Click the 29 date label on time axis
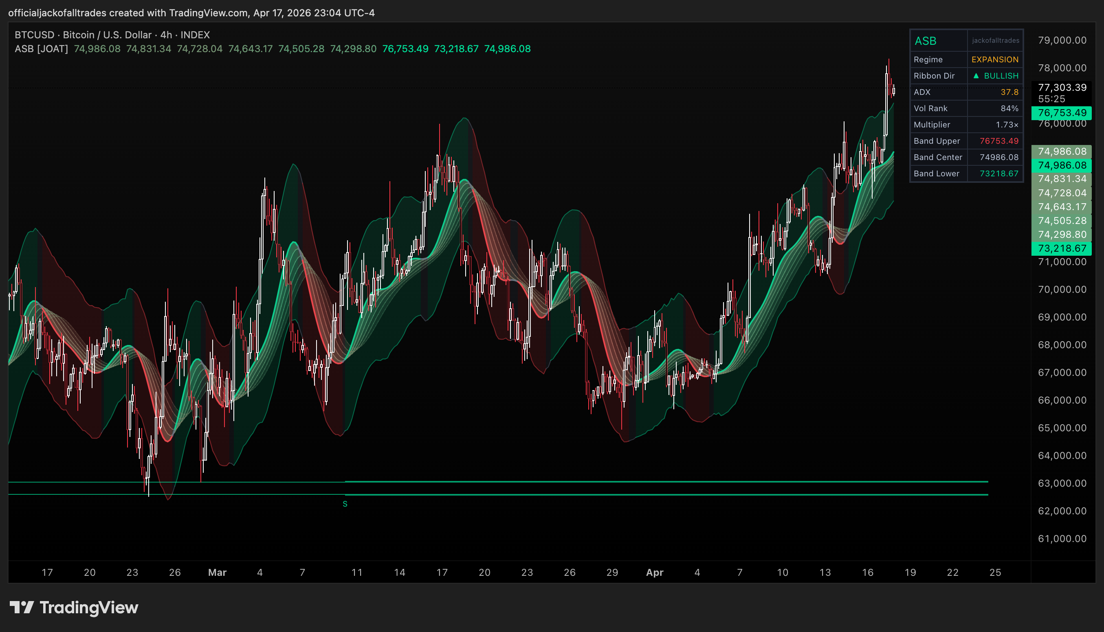 (612, 572)
